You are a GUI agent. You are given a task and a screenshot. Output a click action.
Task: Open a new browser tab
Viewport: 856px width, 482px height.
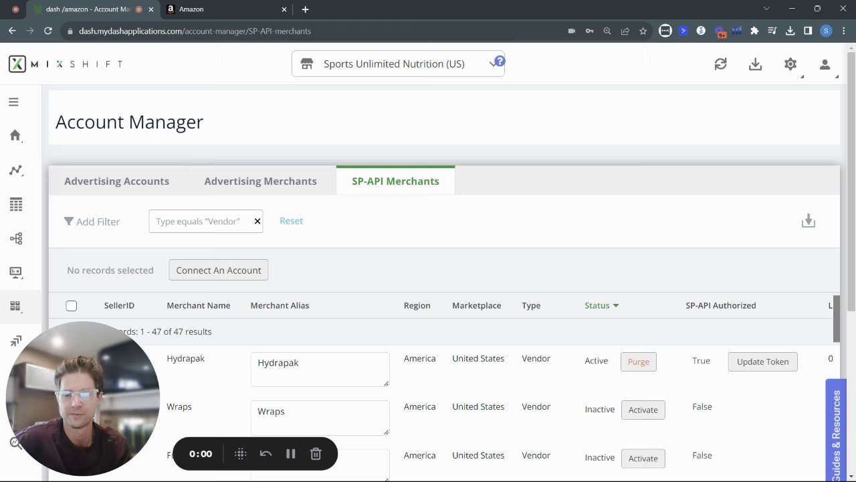pos(305,9)
